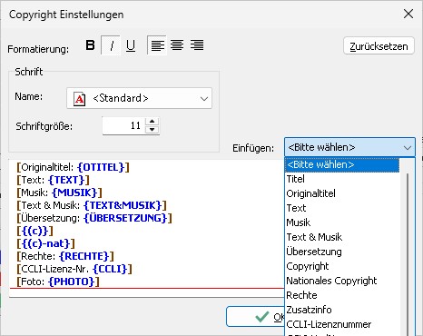Click the {OTITEL} placeholder line
The height and width of the screenshot is (336, 423).
[74, 167]
